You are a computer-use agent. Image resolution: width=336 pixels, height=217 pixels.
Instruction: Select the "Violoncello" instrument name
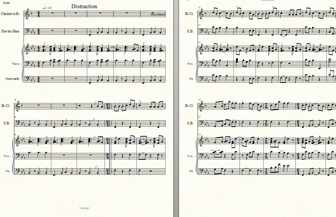click(12, 79)
